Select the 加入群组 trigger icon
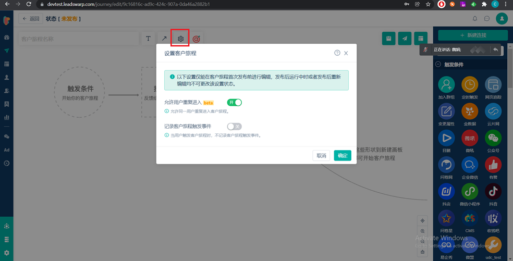The height and width of the screenshot is (261, 513). tap(446, 85)
